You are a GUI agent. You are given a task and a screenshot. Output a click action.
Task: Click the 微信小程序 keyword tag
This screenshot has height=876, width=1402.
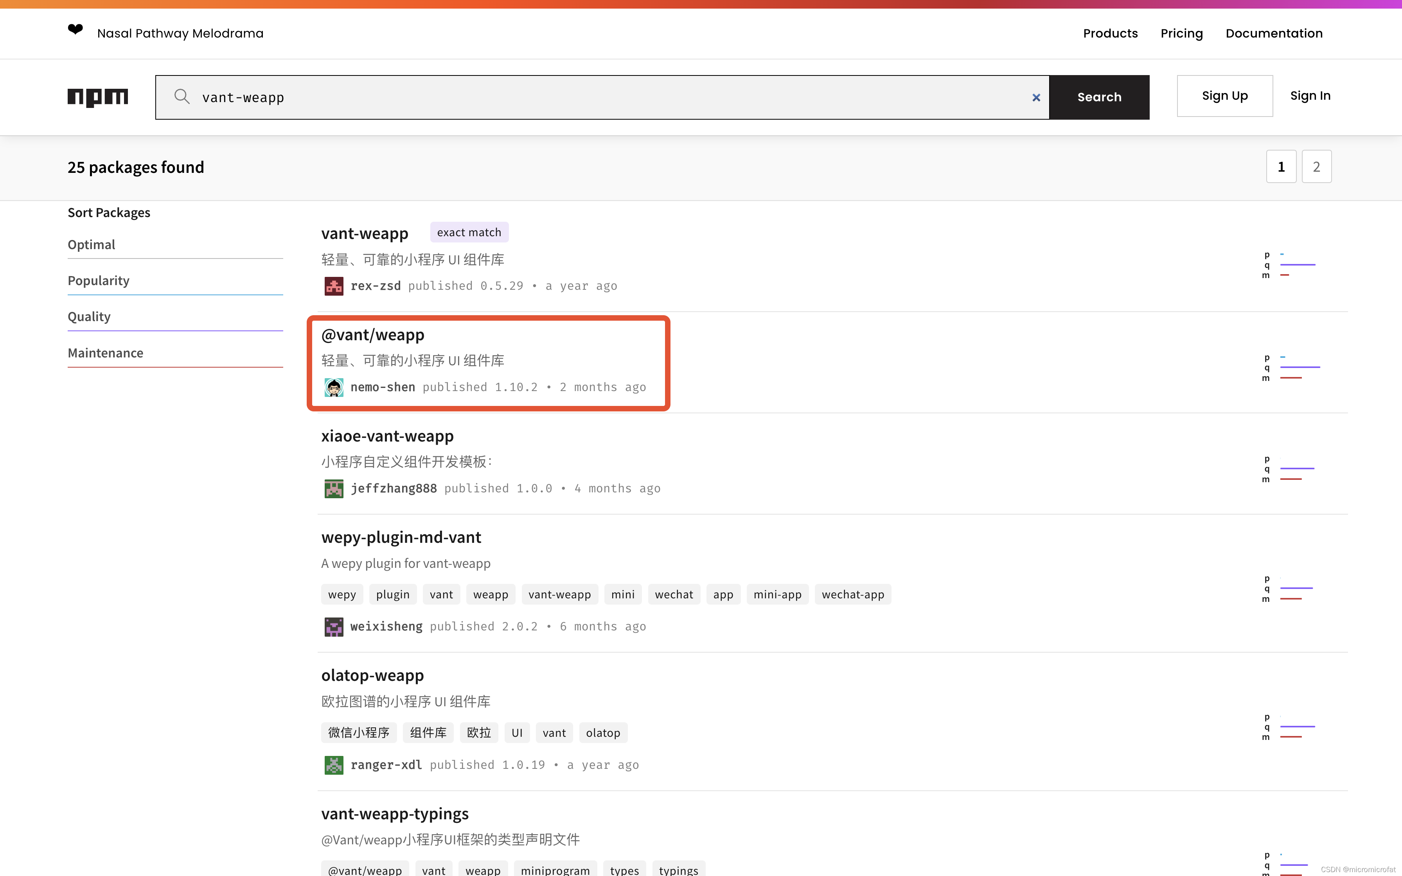pos(359,733)
